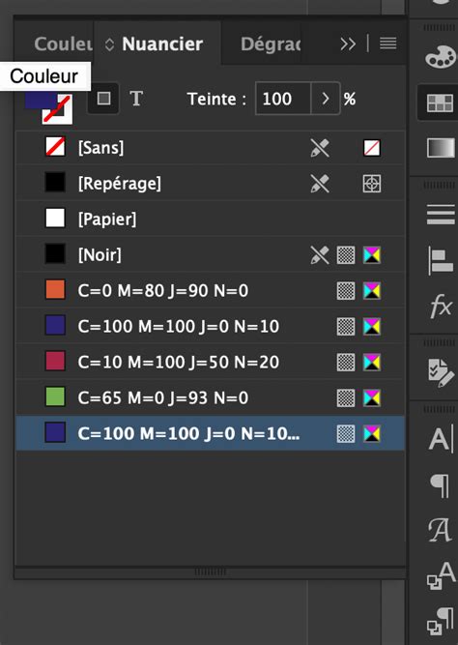Switch to the Couleur tab

[x=63, y=44]
